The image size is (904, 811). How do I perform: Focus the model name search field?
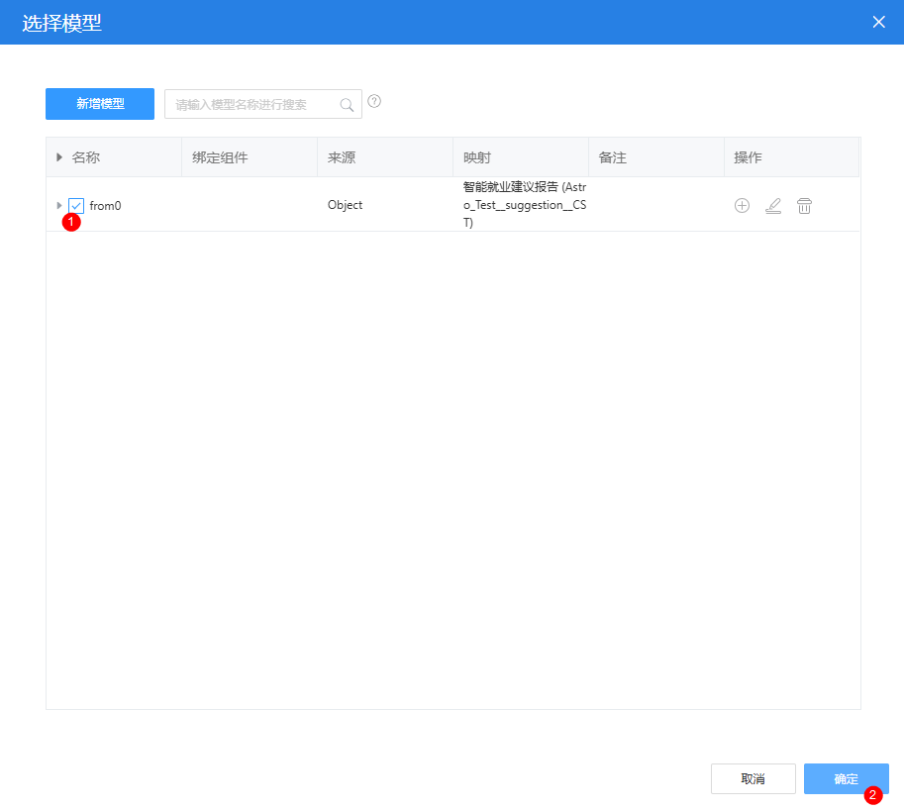[x=263, y=104]
